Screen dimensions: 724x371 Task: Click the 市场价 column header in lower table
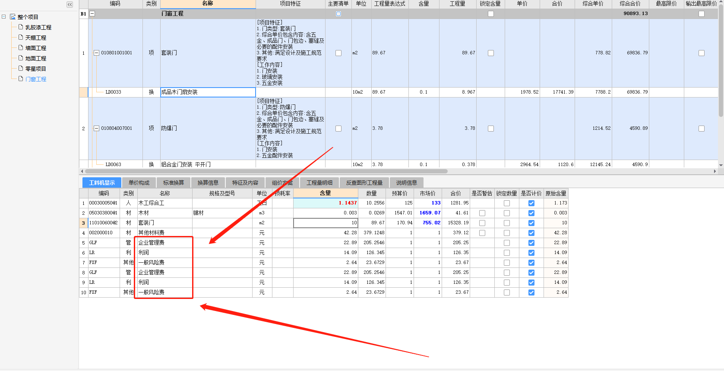pos(427,193)
